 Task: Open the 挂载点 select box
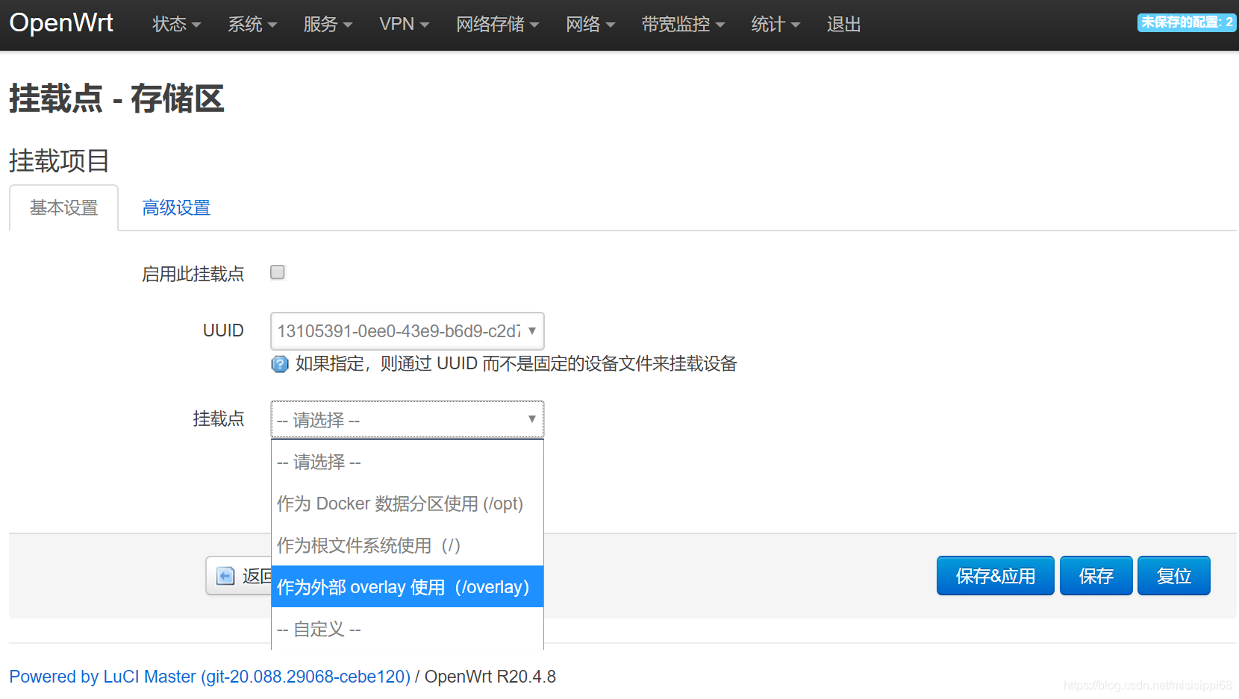(x=407, y=419)
